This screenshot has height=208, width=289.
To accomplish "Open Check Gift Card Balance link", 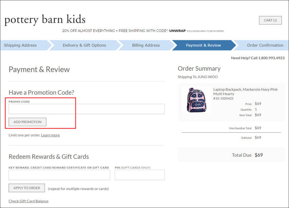I will click(x=29, y=201).
